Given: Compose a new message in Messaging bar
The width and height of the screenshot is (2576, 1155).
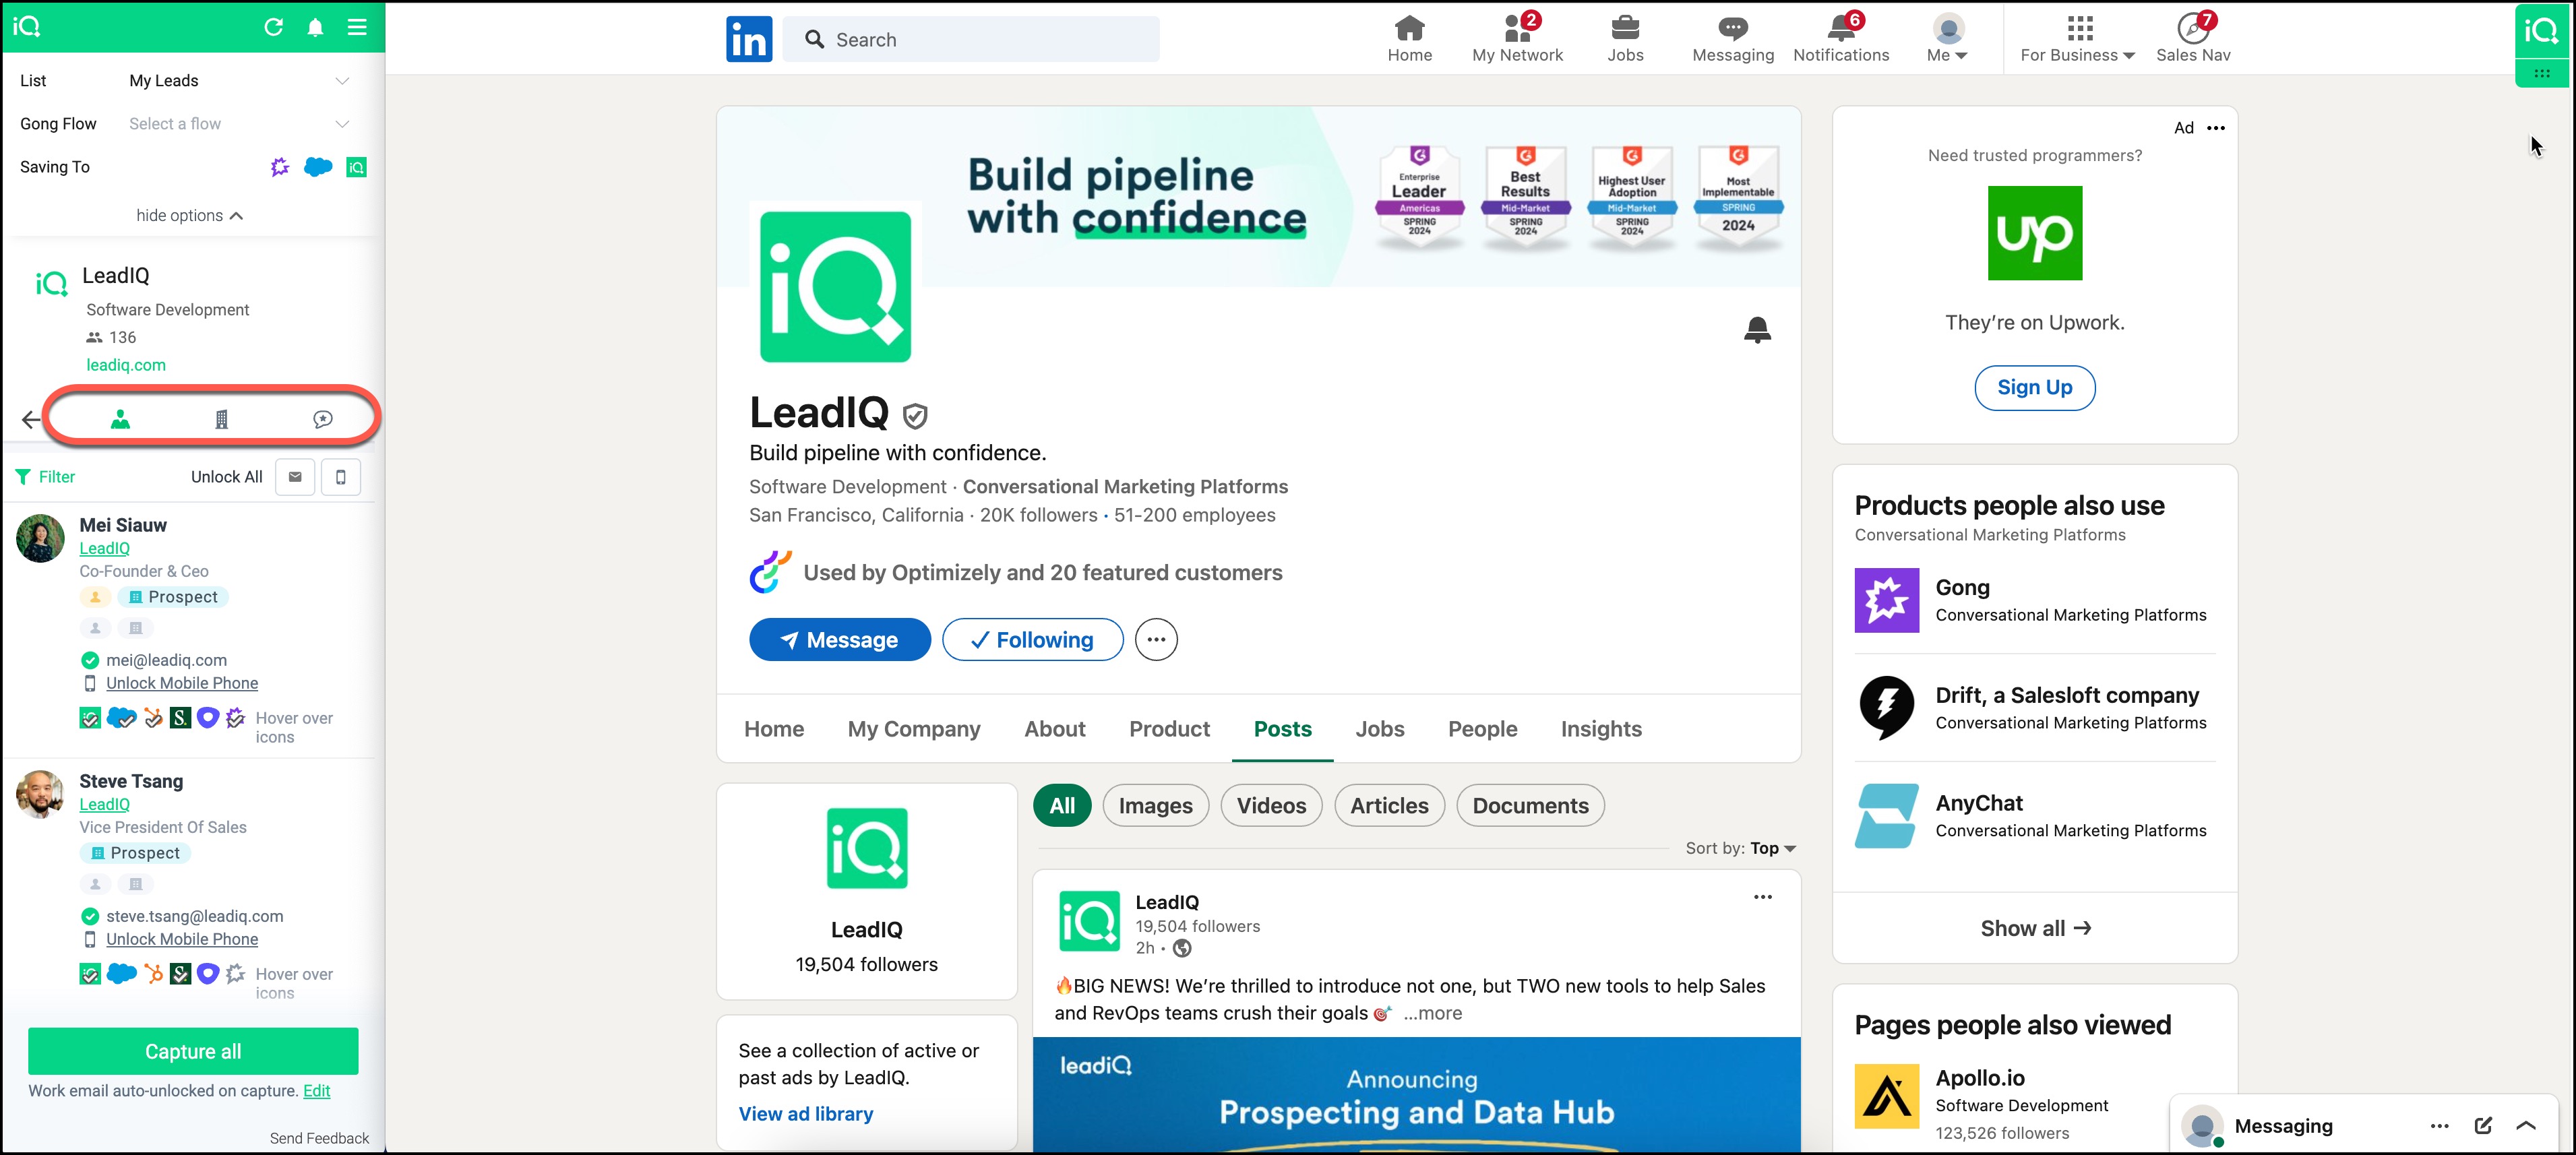Looking at the screenshot, I should [2483, 1126].
